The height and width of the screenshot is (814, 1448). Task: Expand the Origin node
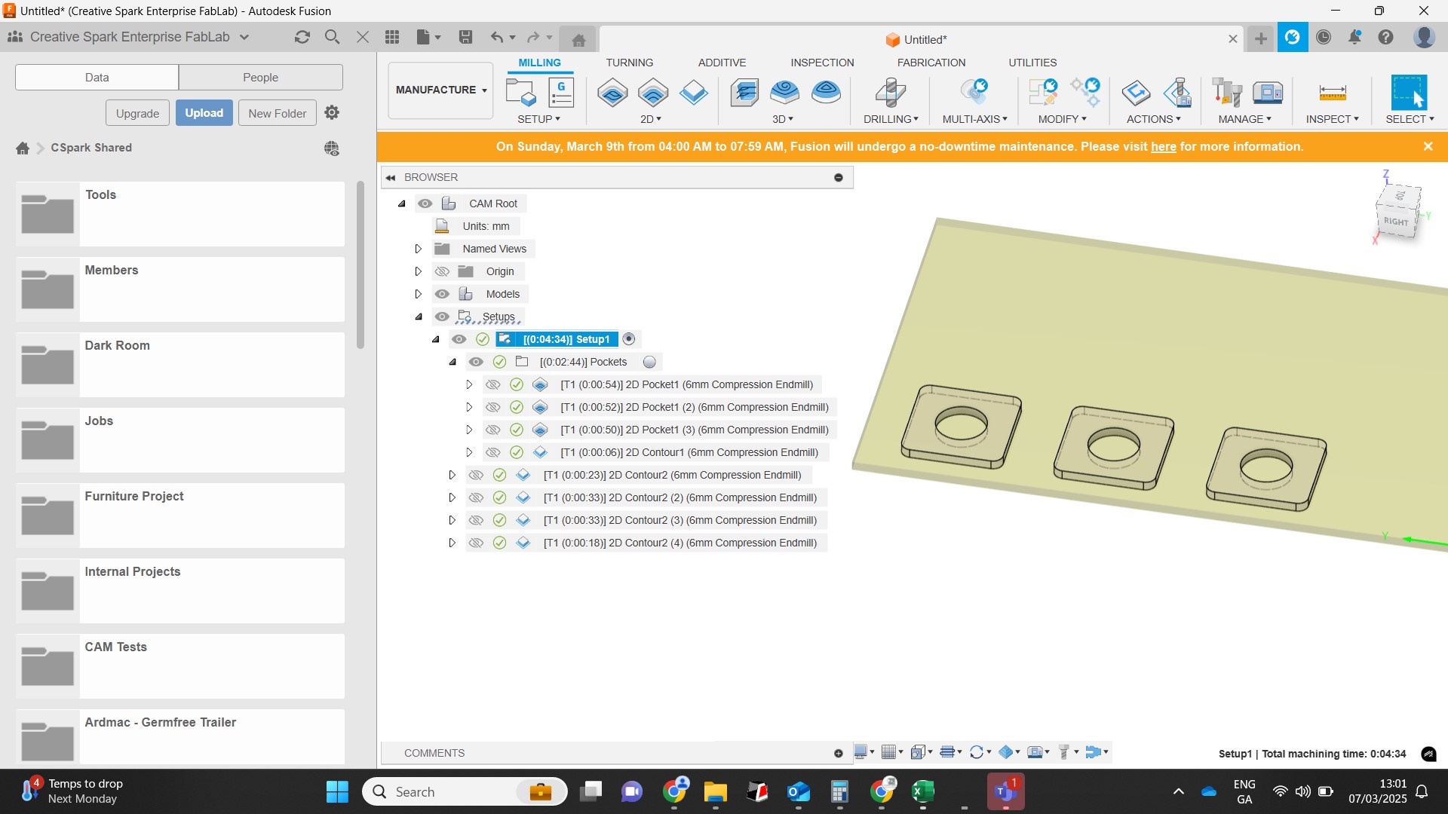click(419, 271)
